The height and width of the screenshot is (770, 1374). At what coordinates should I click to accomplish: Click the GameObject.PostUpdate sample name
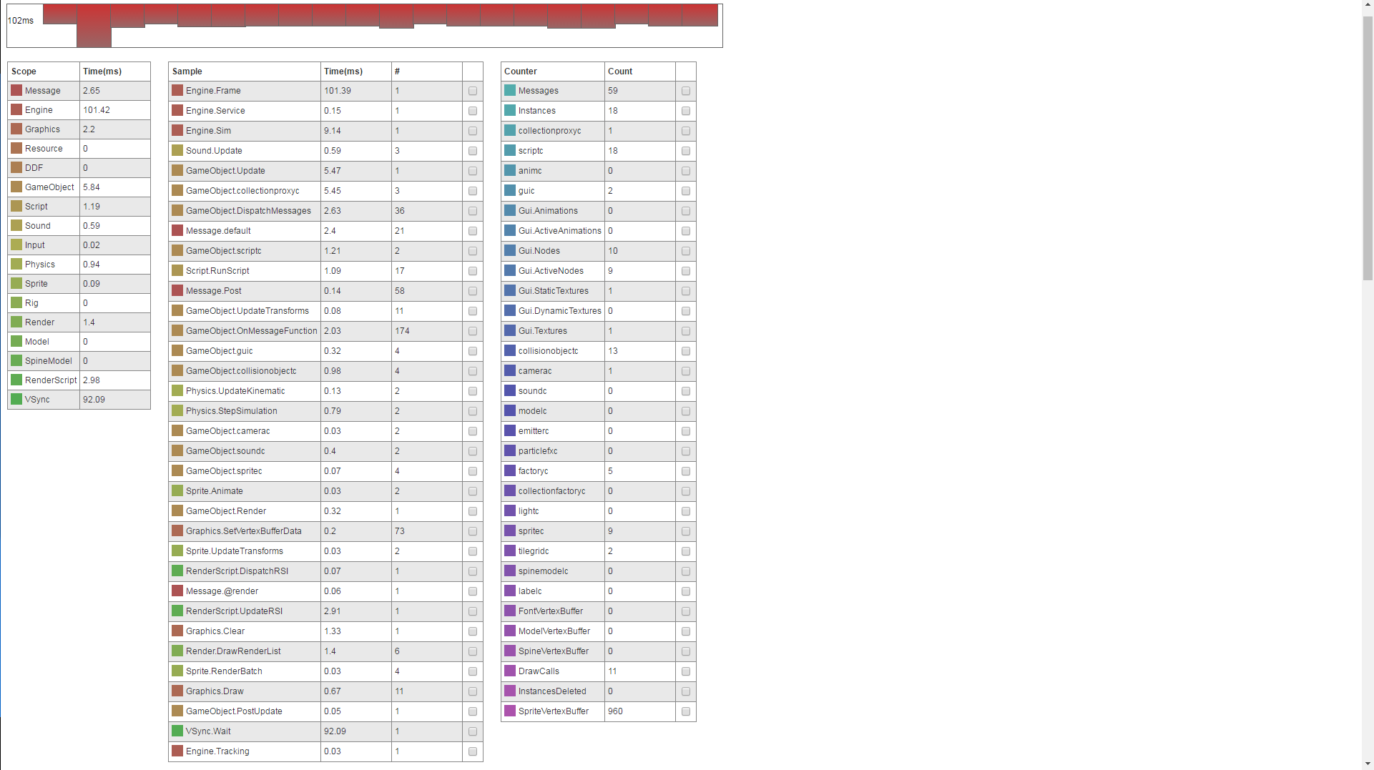tap(234, 711)
